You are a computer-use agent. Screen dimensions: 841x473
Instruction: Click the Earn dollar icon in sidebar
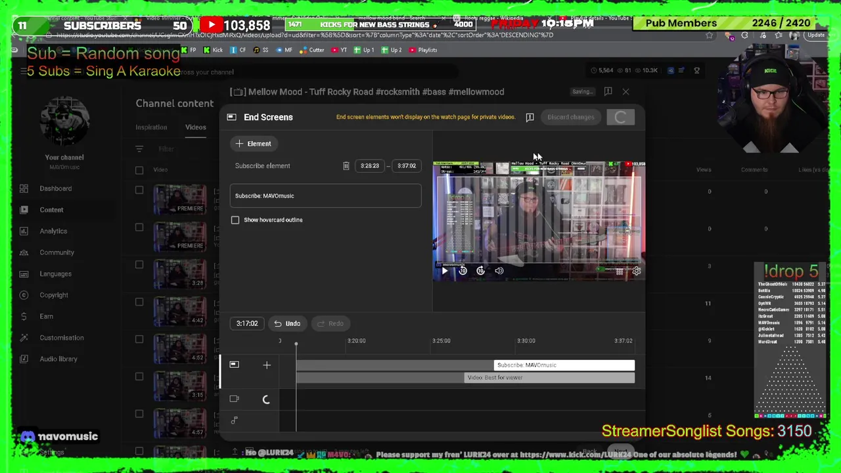pos(24,316)
